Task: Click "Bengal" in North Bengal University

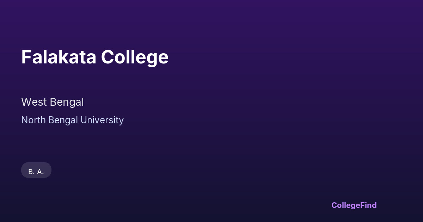Action: click(63, 120)
